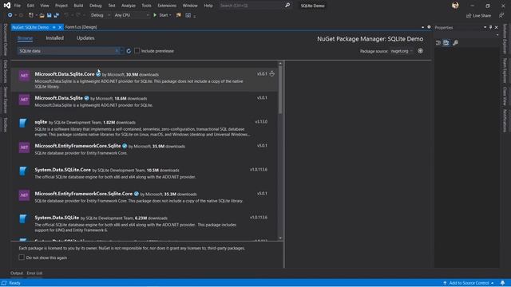Click Add to Source Control
This screenshot has height=287, width=511.
tap(469, 283)
